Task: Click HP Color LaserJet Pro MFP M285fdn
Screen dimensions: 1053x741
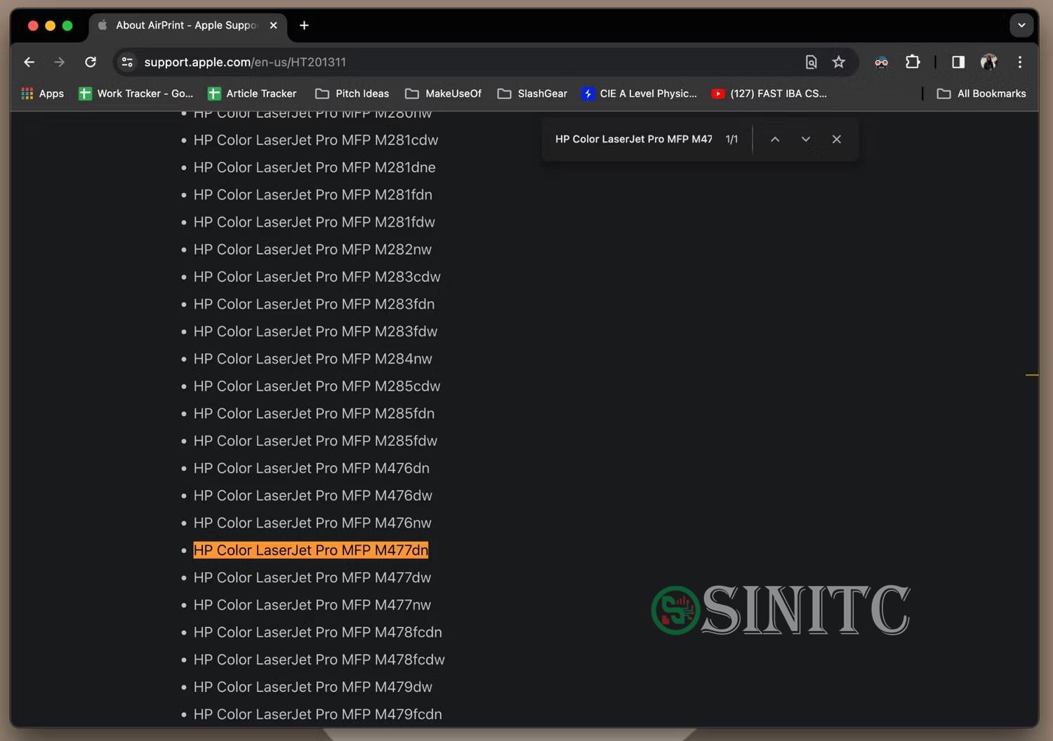Action: point(314,414)
